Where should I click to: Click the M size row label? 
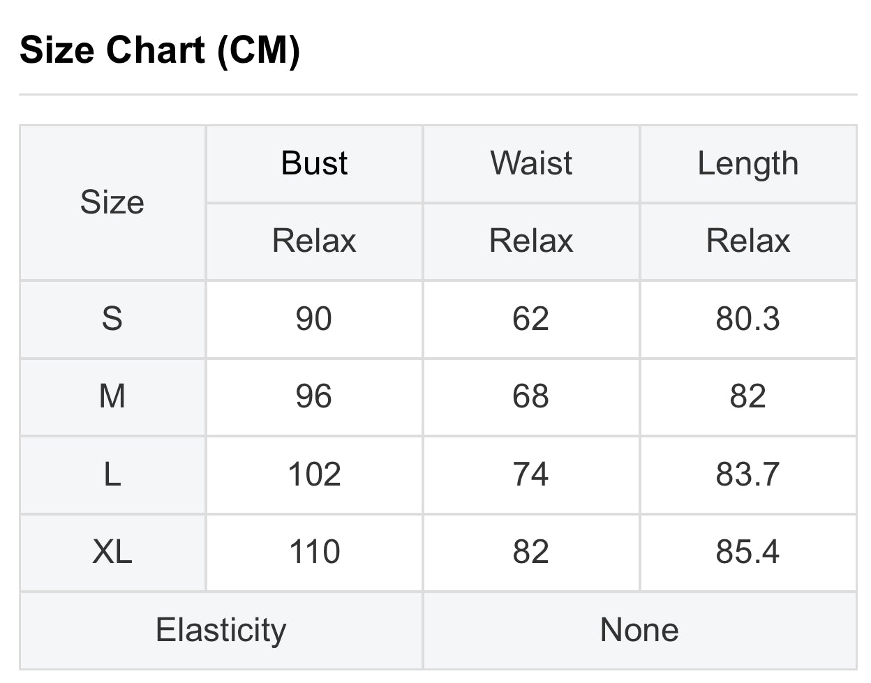tap(112, 396)
